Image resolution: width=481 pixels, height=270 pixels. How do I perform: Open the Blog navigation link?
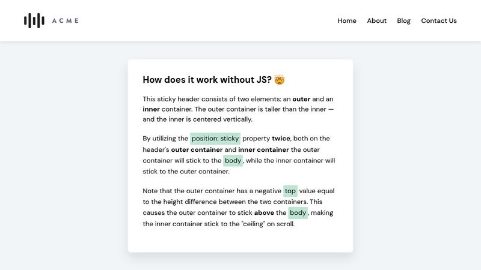pos(403,20)
